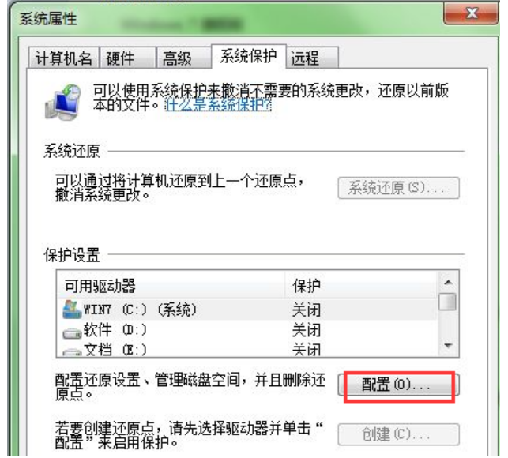Click the system protection computer shield icon
Viewport: 508px width, 458px height.
tap(62, 102)
